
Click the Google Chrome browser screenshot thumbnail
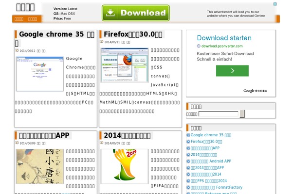pyautogui.click(x=40, y=74)
